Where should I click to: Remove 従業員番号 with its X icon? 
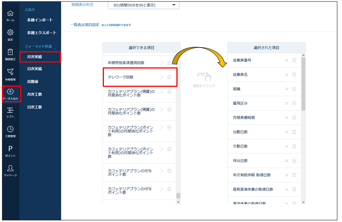(x=287, y=60)
